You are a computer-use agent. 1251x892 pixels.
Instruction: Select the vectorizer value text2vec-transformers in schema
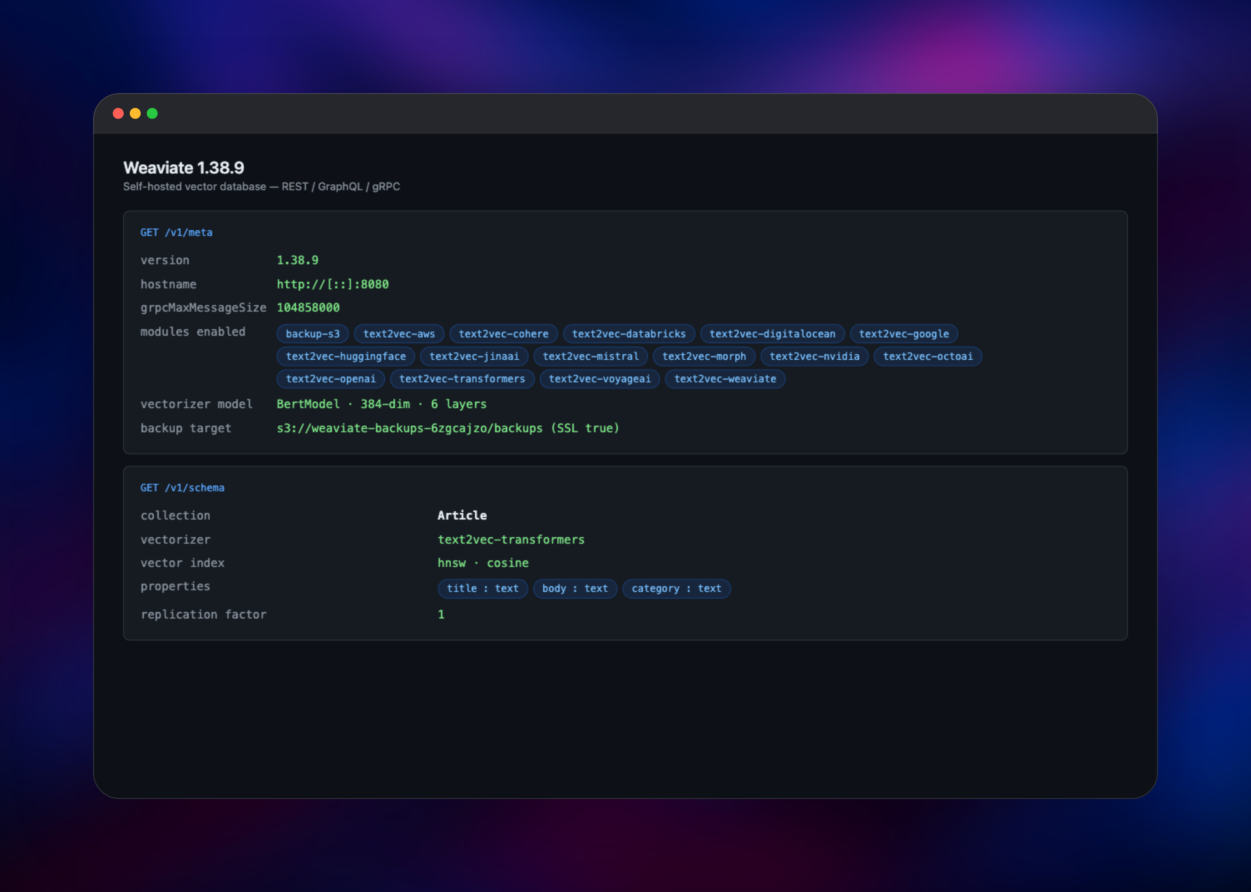coord(511,540)
